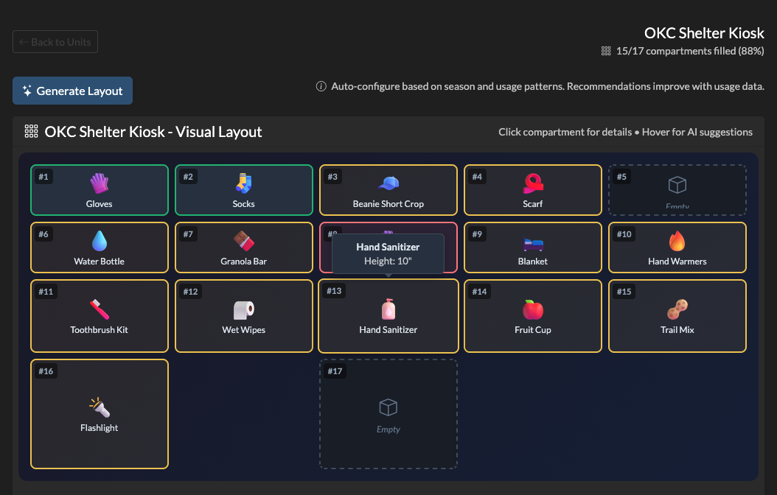Select the Wet Wipes paper roll icon
Screen dimensions: 777x495
coord(244,309)
